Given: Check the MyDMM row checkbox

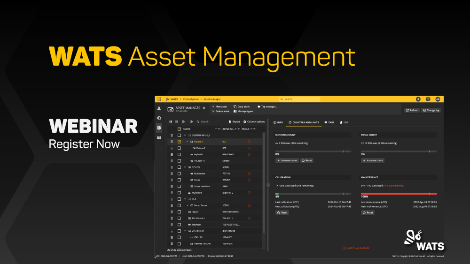Looking at the screenshot, I should pyautogui.click(x=179, y=155).
